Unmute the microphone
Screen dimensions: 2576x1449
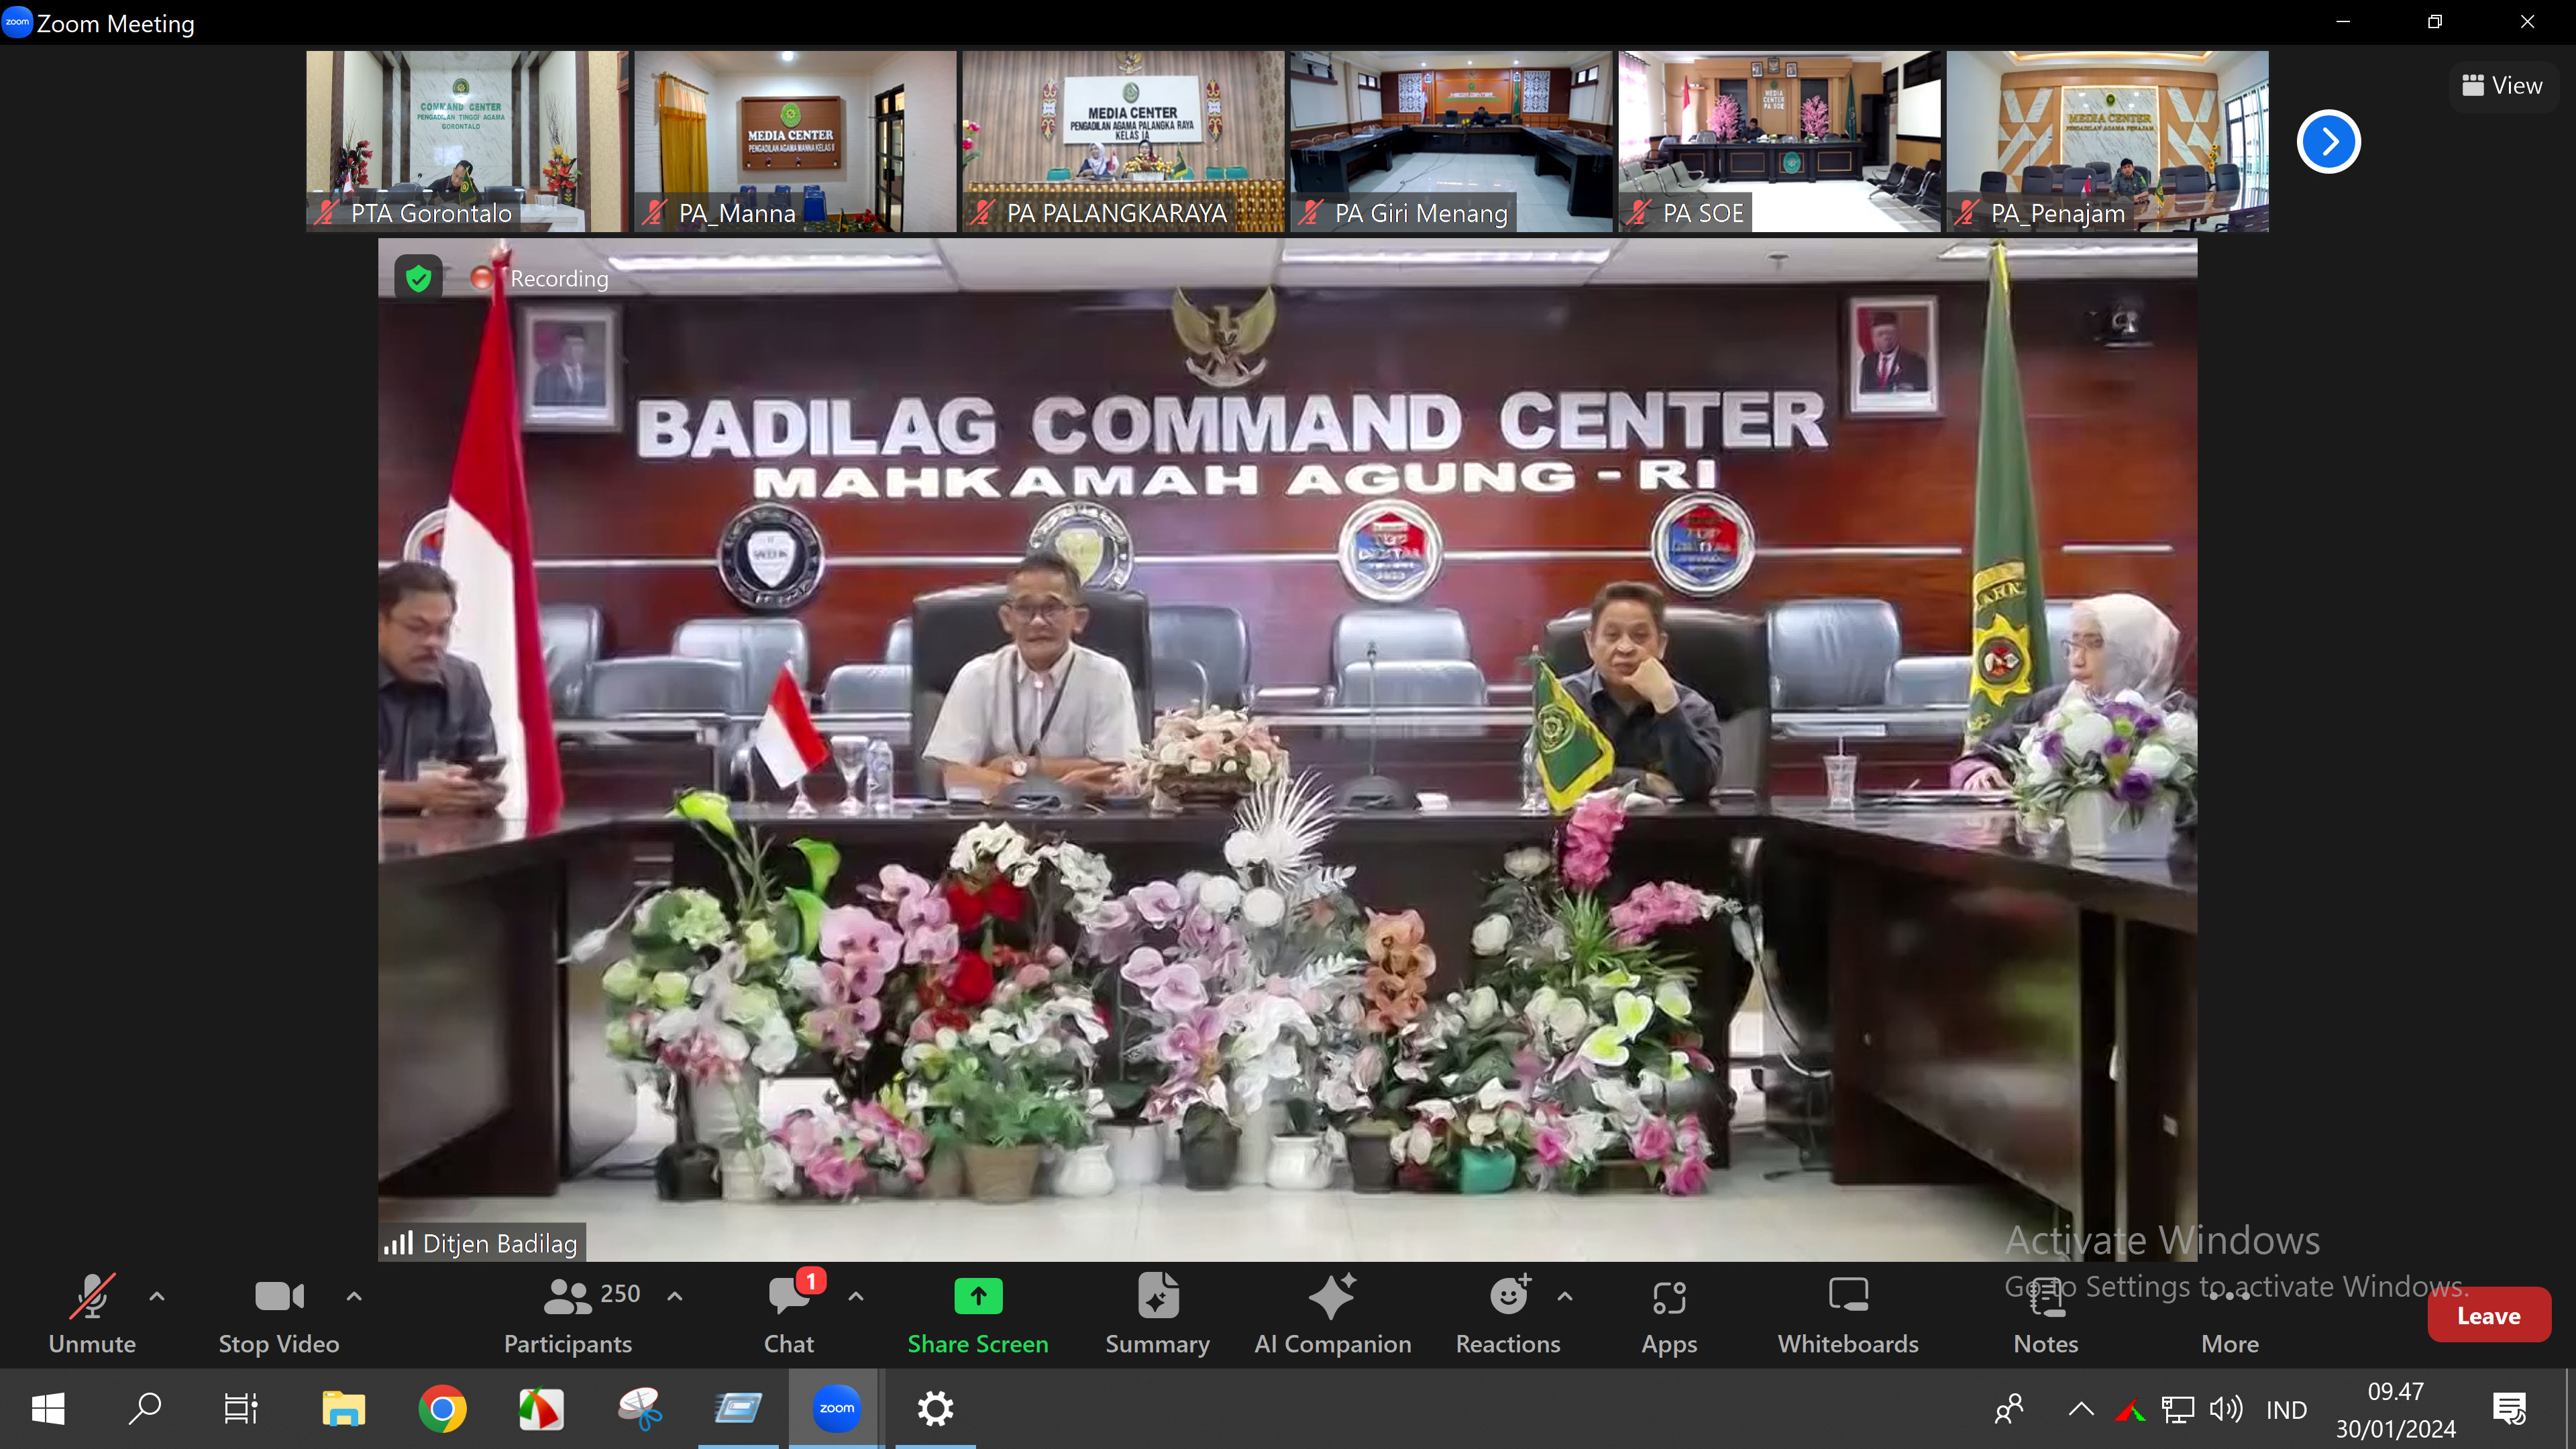pos(92,1313)
